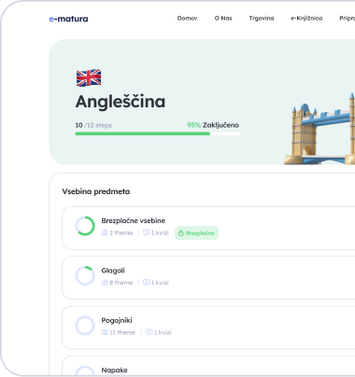Viewport: 355px width, 377px height.
Task: Click theme icon in Brezplačne vsebine row
Action: [105, 232]
